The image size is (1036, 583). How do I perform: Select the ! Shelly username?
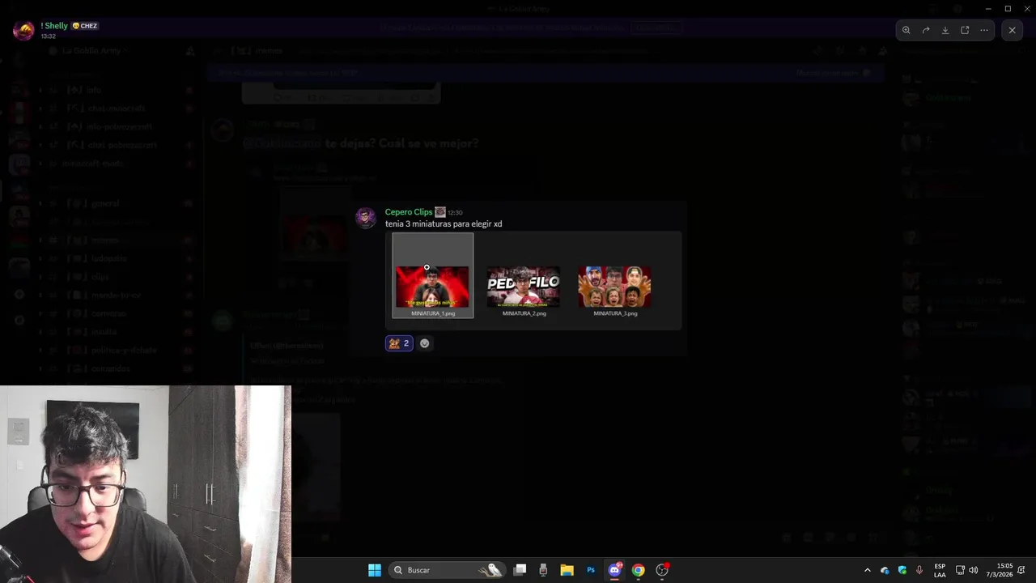pos(54,26)
